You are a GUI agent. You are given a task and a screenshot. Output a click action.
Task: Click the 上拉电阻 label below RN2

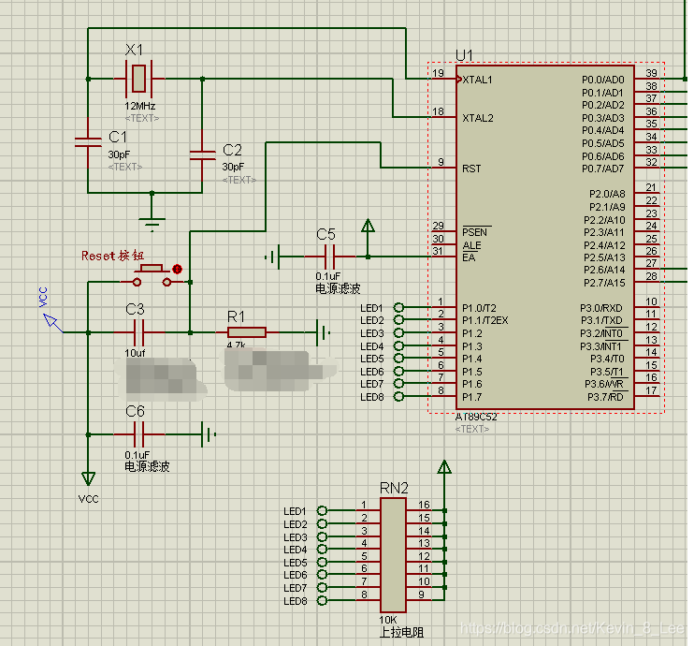point(401,632)
